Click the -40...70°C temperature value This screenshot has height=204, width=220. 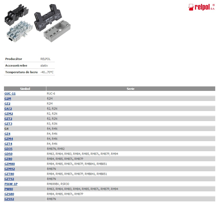47,72
